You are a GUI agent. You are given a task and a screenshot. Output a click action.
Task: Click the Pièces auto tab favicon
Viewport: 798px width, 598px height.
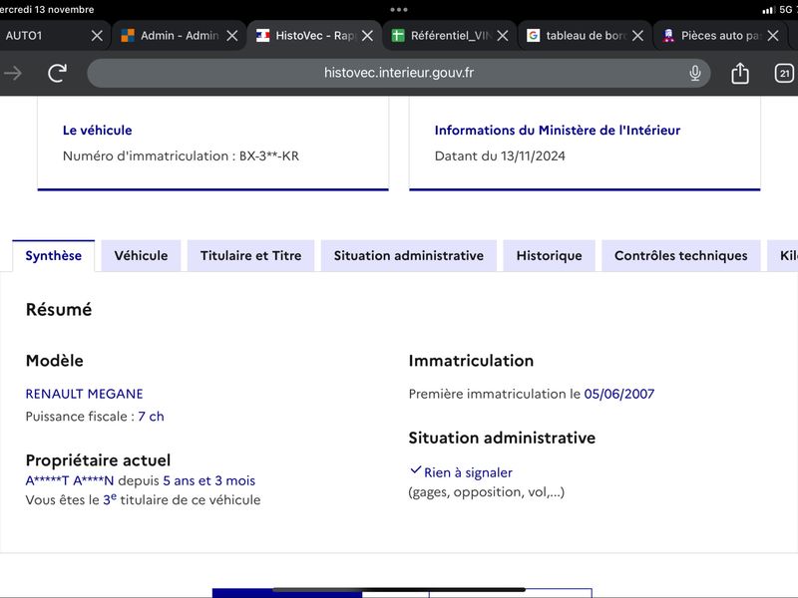click(x=668, y=36)
